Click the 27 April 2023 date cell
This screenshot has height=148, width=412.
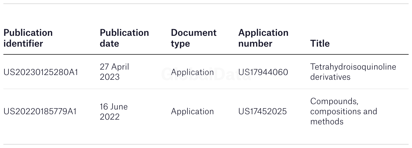(114, 72)
